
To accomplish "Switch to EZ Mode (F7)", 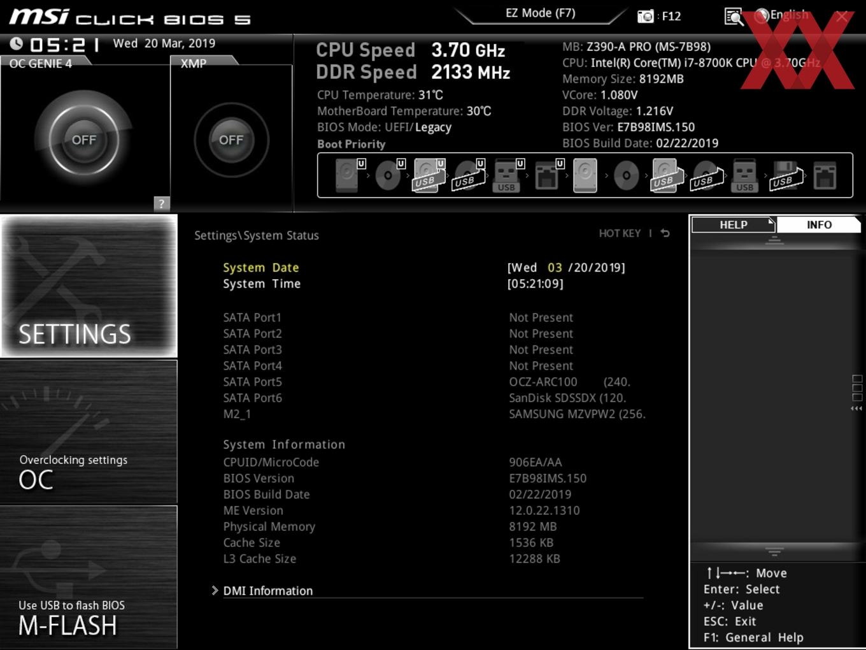I will [x=541, y=13].
